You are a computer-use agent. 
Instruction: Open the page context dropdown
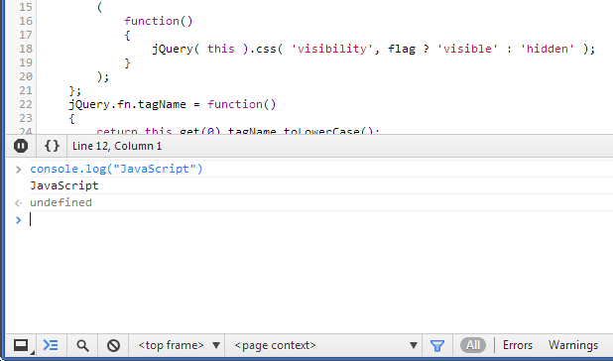pos(325,345)
